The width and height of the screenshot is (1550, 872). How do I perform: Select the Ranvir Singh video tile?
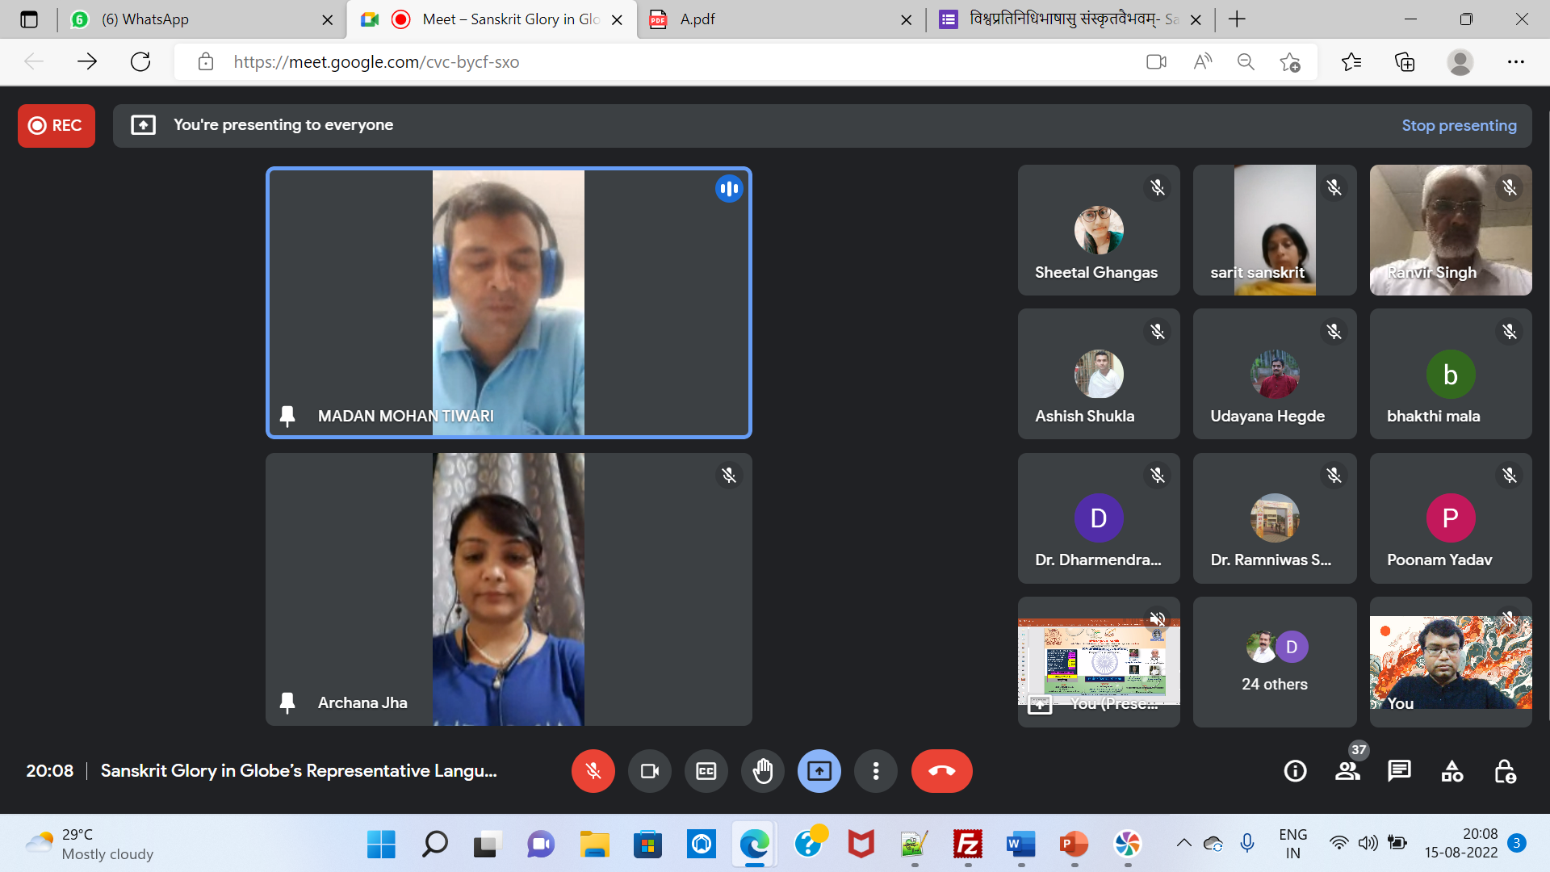(x=1450, y=230)
